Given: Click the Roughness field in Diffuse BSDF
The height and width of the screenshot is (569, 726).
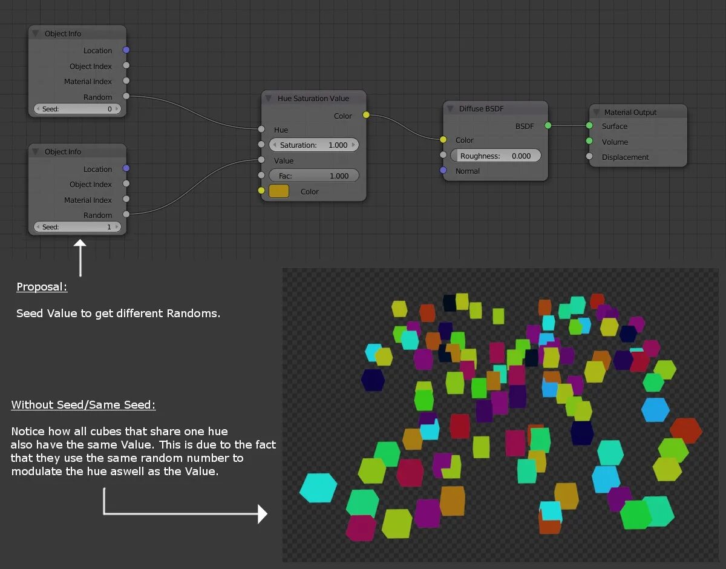Looking at the screenshot, I should (495, 156).
